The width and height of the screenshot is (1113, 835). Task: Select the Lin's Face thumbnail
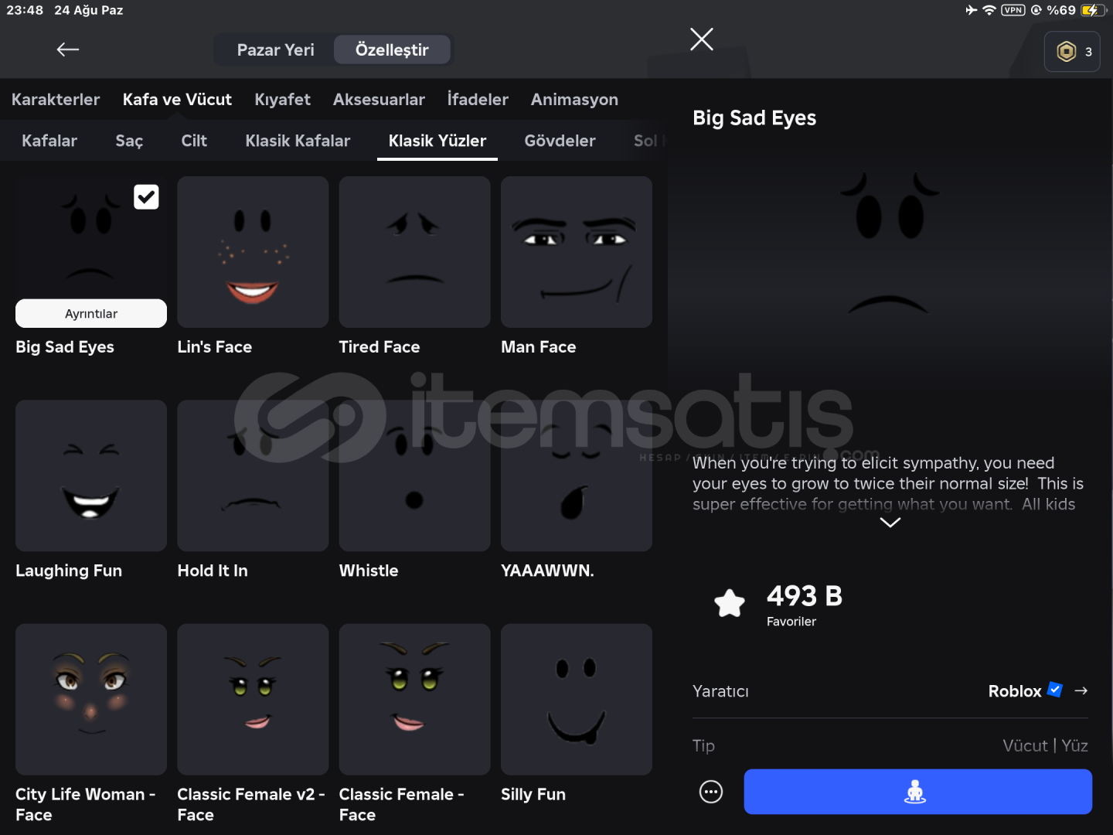click(x=253, y=252)
